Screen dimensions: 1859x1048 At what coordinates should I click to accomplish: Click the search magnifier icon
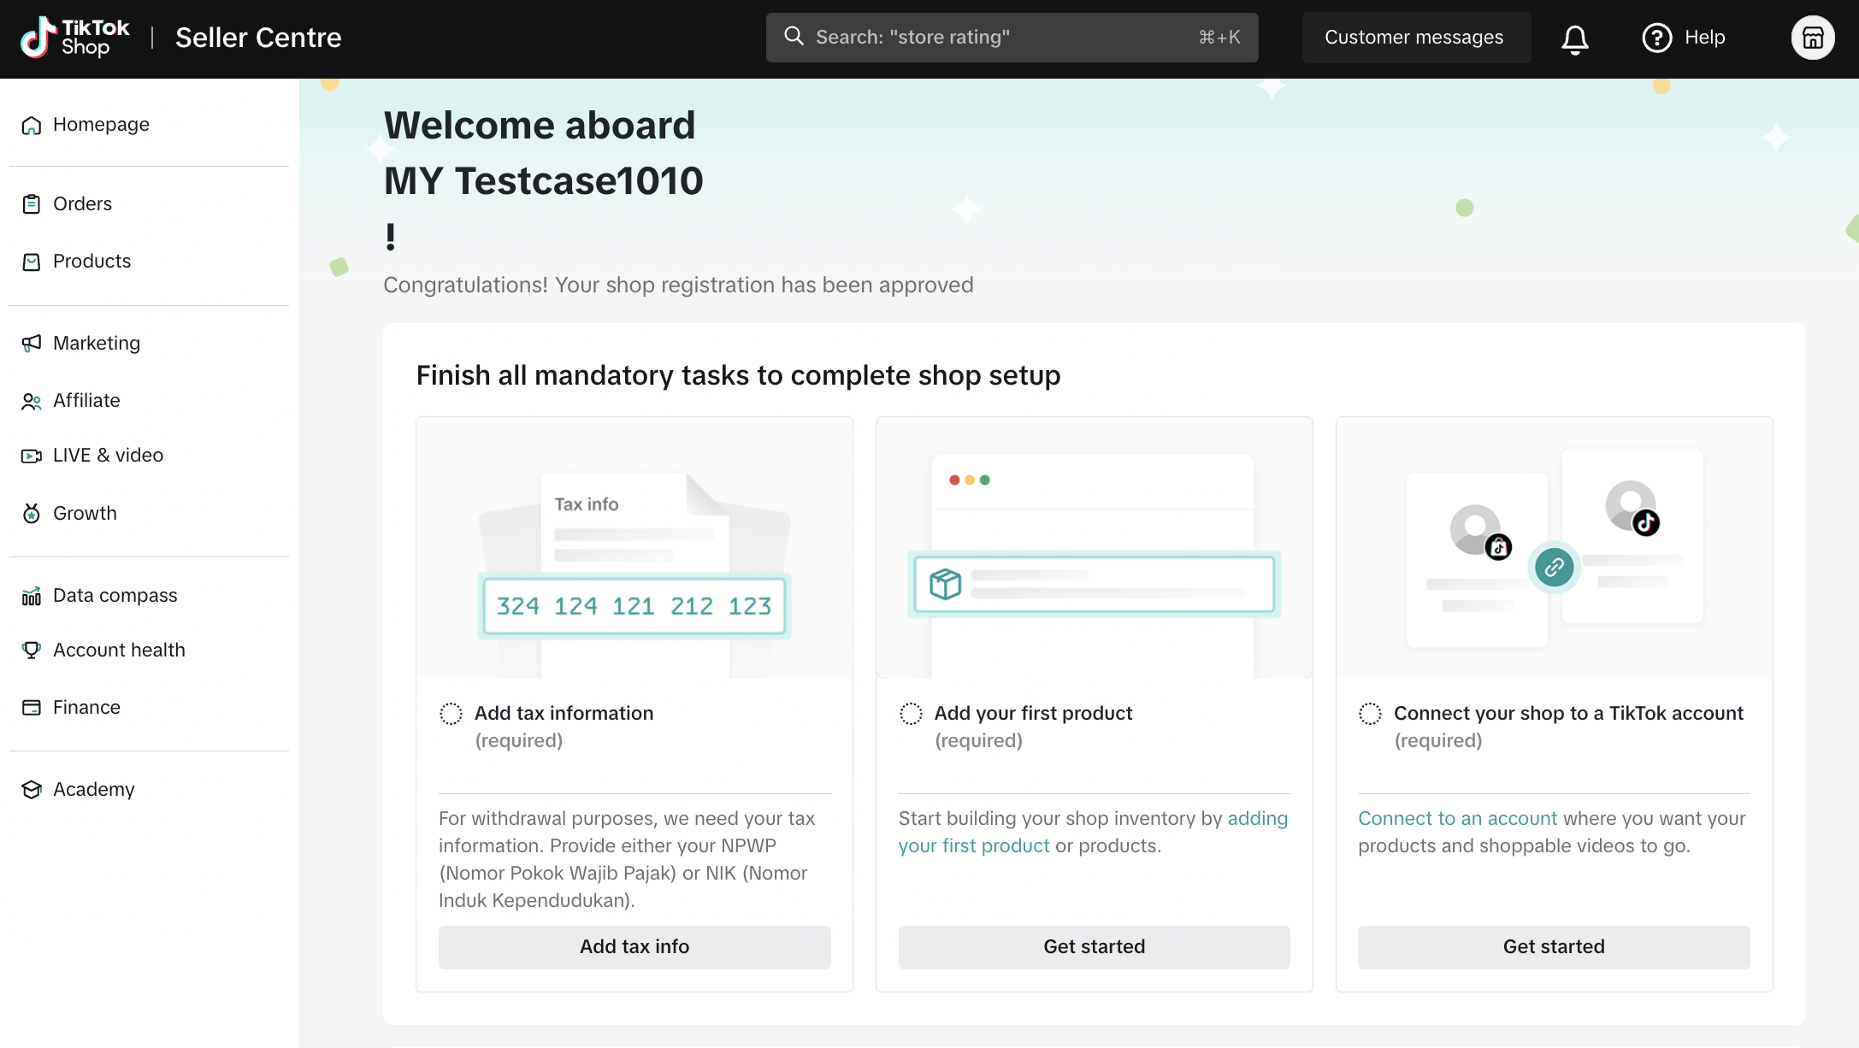794,37
